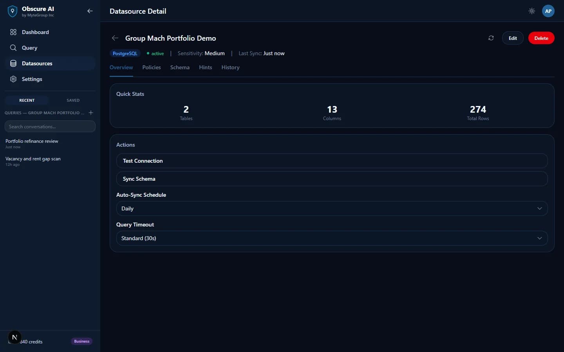Screen dimensions: 564x352
Task: Open the Query page
Action: pyautogui.click(x=50, y=48)
